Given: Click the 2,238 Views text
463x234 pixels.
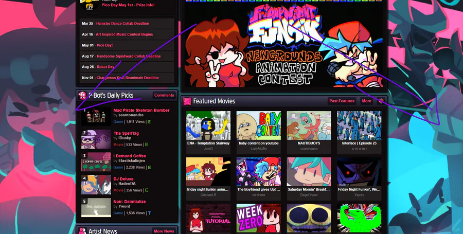Looking at the screenshot, I should click(x=135, y=167).
